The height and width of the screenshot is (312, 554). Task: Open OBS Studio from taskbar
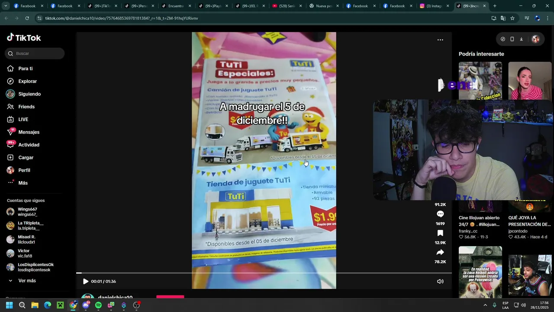coord(136,305)
